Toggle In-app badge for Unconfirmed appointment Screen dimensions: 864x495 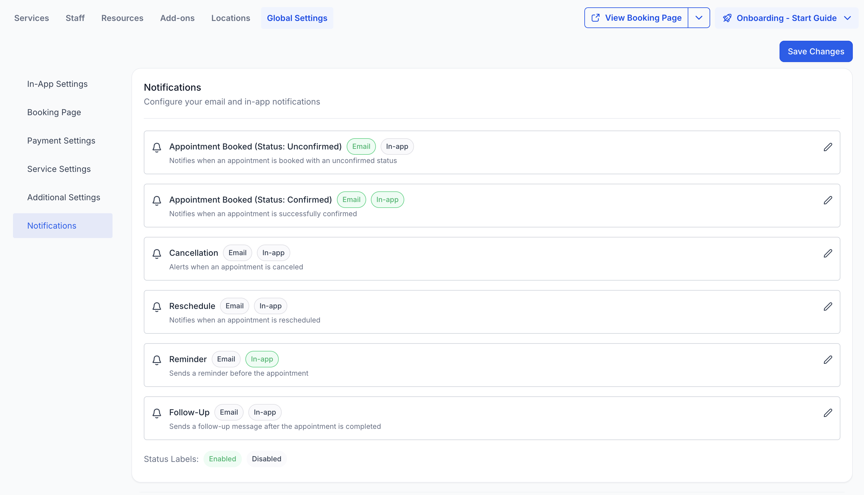pyautogui.click(x=397, y=146)
